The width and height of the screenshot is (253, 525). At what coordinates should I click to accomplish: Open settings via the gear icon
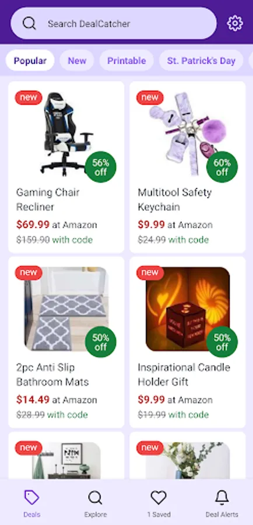tap(235, 23)
